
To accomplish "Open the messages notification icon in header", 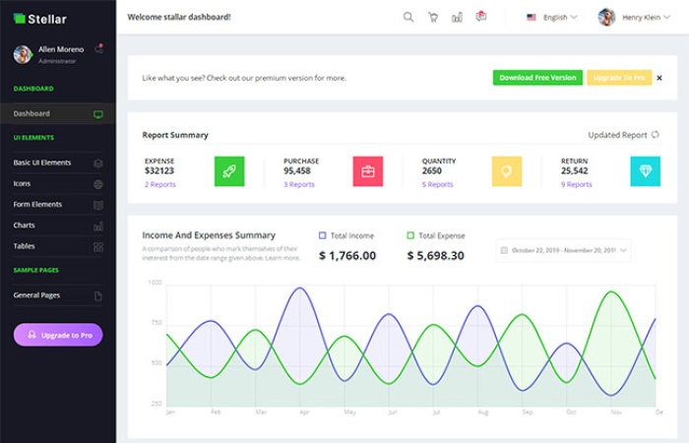I will (481, 17).
